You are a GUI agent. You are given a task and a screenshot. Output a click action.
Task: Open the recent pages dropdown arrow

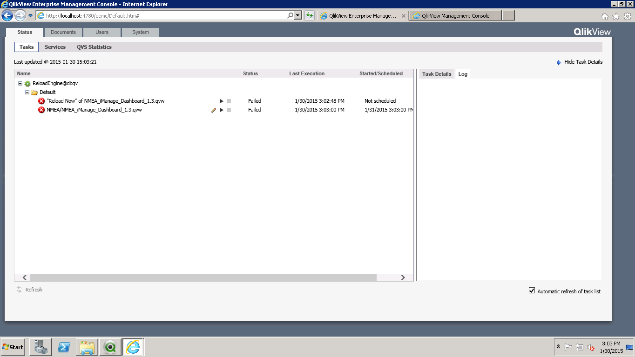(x=31, y=16)
